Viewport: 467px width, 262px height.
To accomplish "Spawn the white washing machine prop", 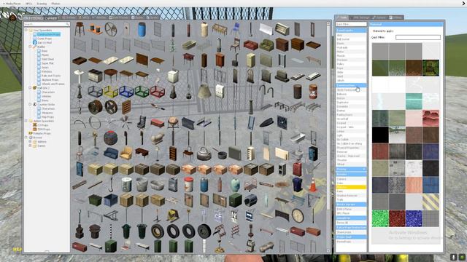I will pos(173,76).
